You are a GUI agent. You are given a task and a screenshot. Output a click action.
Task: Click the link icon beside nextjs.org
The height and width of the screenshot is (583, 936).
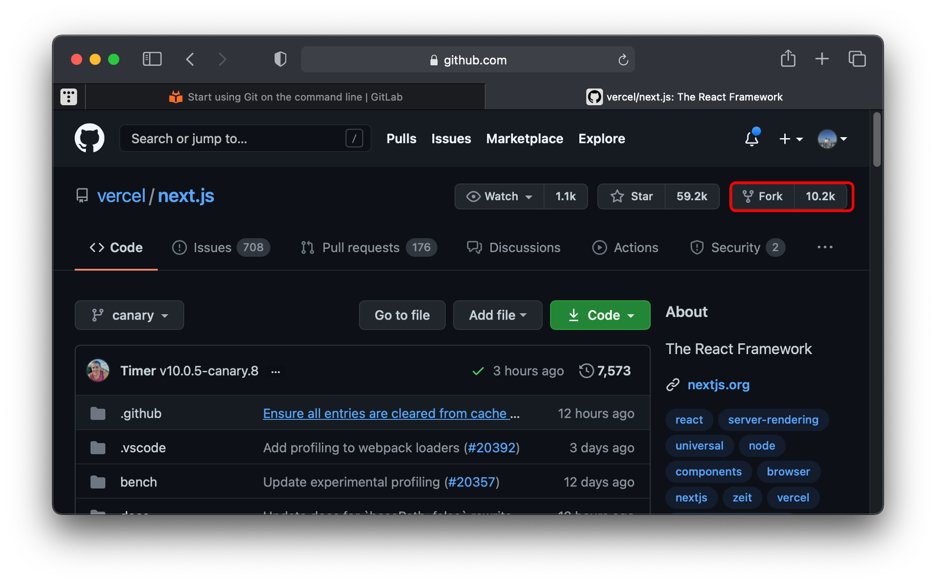click(x=673, y=385)
